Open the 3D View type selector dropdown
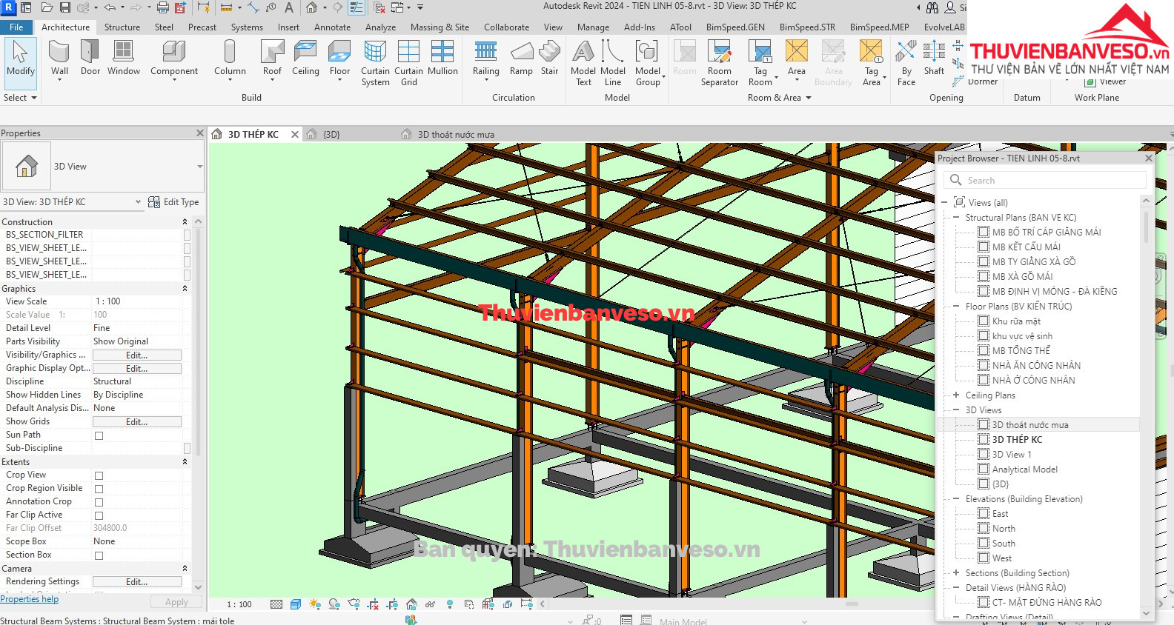The width and height of the screenshot is (1174, 625). coord(199,167)
